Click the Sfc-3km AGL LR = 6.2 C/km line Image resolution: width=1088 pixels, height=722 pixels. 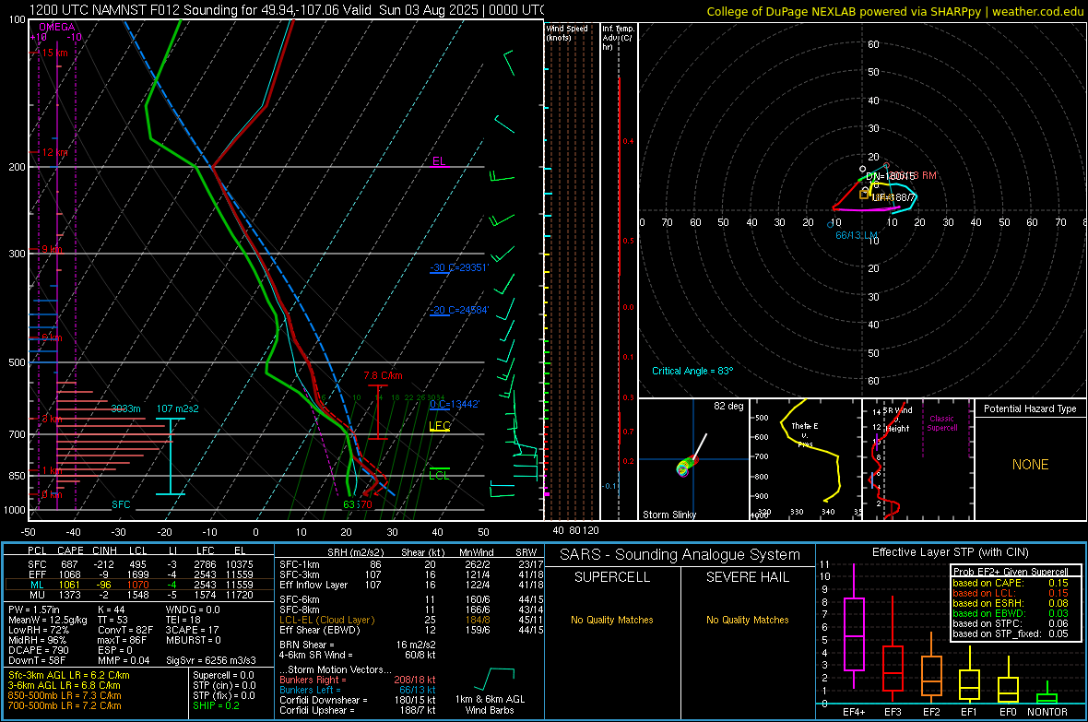click(69, 675)
